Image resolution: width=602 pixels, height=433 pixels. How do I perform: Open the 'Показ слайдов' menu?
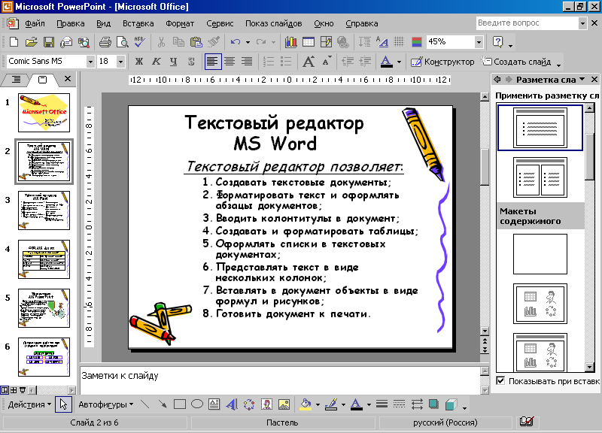coord(274,23)
